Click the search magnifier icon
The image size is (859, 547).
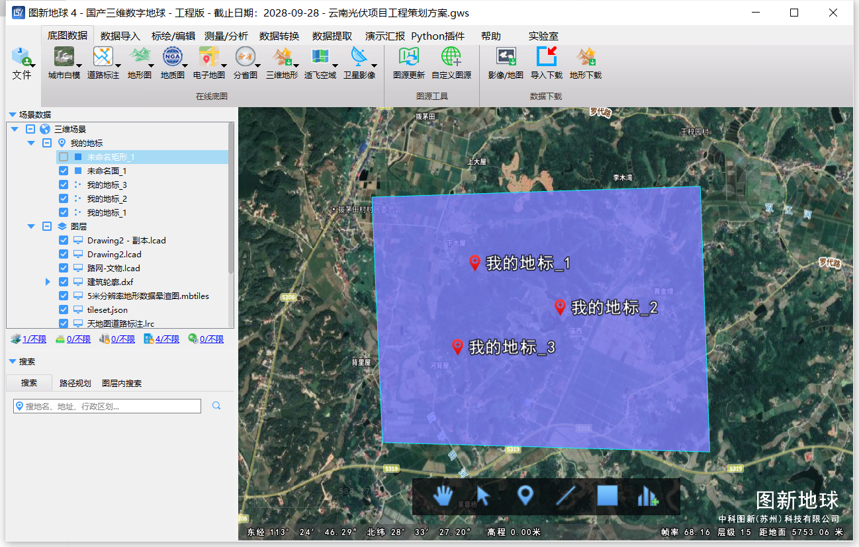(216, 405)
